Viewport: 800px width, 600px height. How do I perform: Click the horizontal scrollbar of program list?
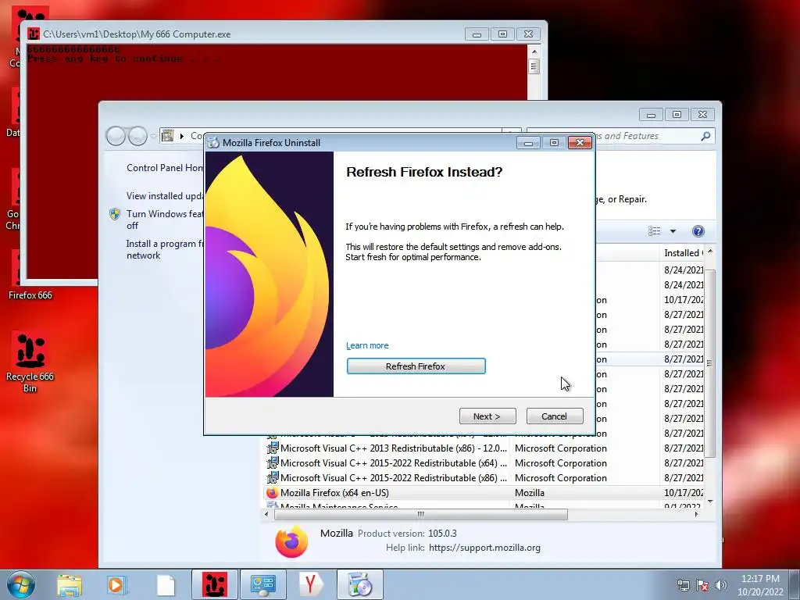(421, 514)
